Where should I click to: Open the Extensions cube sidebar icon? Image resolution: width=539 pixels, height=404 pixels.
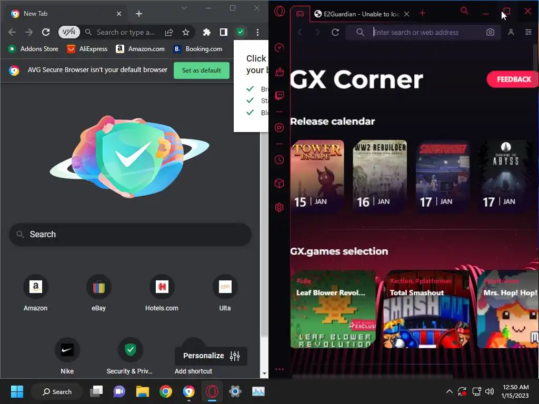click(x=280, y=184)
